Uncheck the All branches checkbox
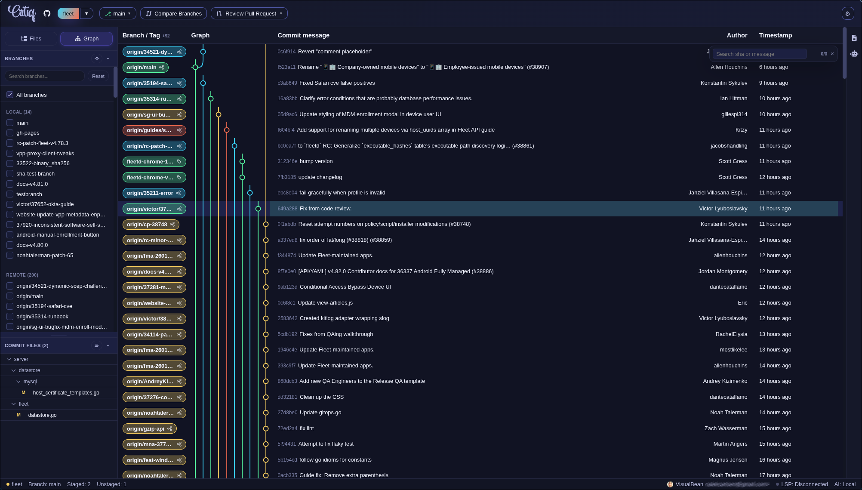This screenshot has height=490, width=862. (x=10, y=95)
